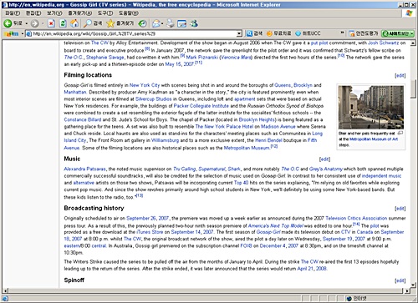Click the vertical scrollbar thumb
The height and width of the screenshot is (303, 418).
click(413, 88)
